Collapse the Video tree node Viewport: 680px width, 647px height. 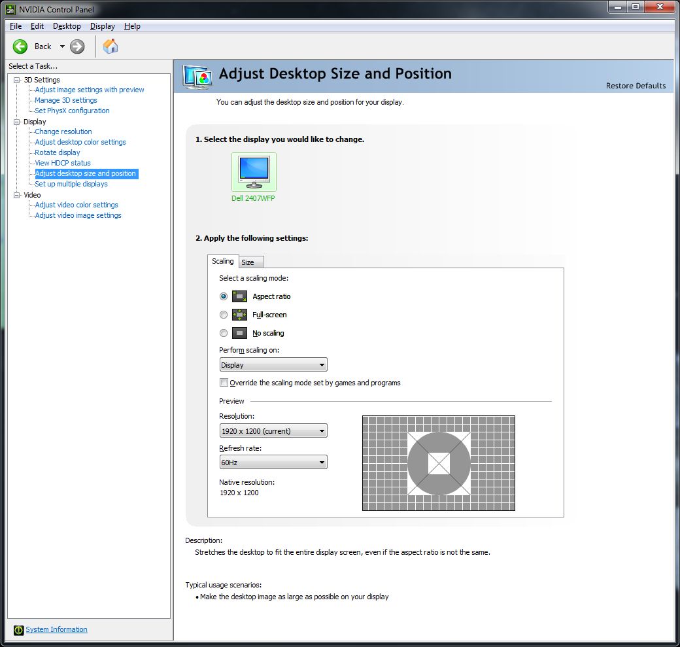(16, 195)
